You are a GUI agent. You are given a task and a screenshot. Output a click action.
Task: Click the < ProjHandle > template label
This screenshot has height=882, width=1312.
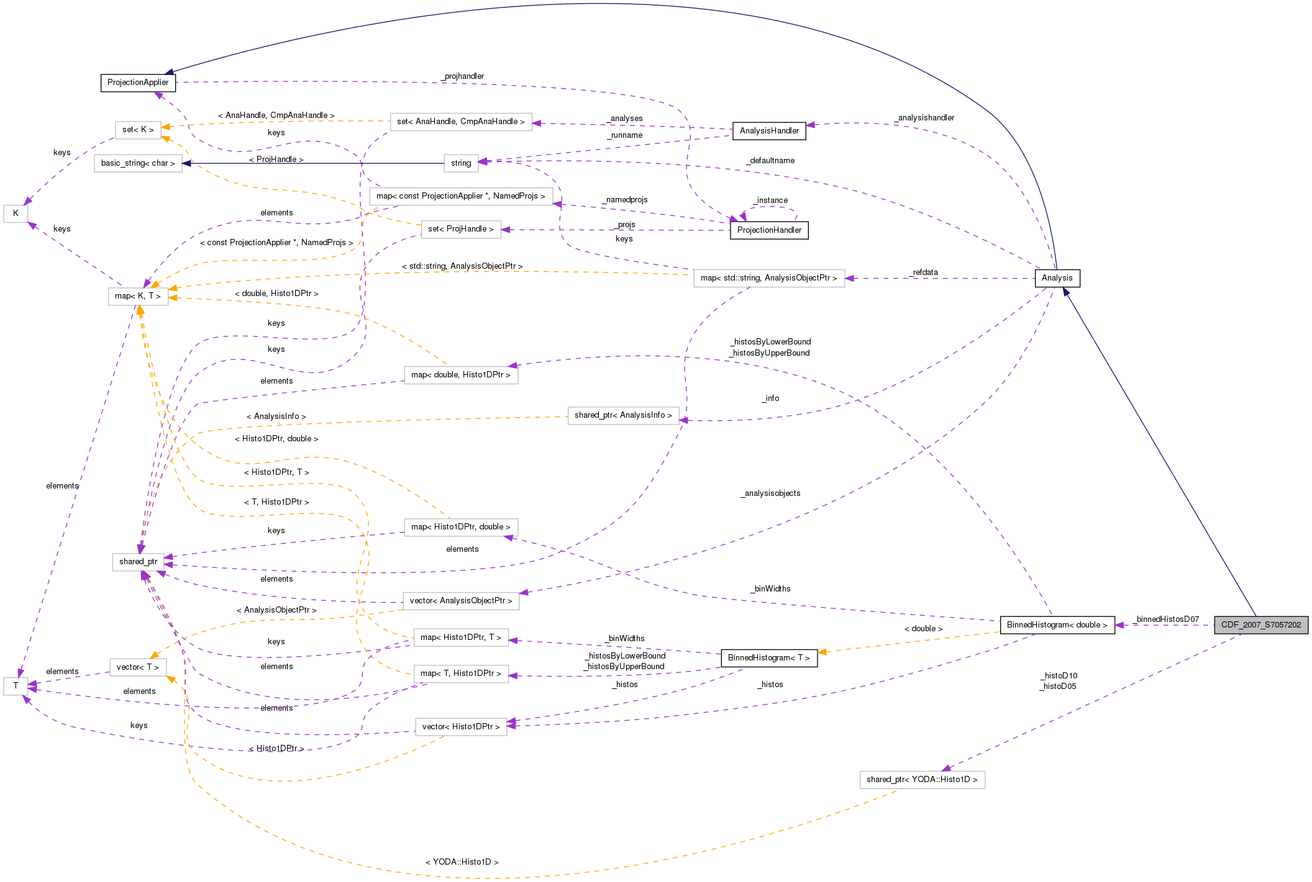click(276, 160)
